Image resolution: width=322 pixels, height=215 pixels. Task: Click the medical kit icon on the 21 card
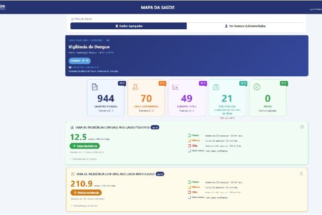pos(216,87)
